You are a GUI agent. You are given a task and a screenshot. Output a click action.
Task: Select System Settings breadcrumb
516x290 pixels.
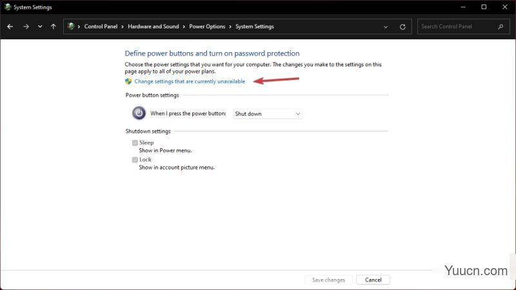click(x=254, y=26)
